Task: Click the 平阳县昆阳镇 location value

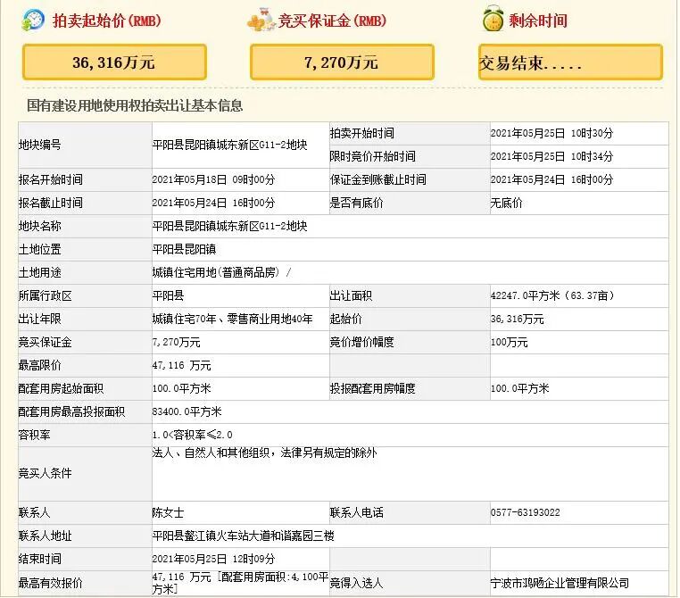Action: [x=184, y=249]
